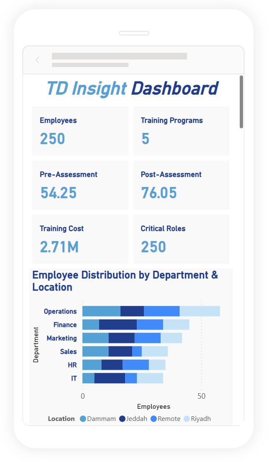Open the Pre-Assessment card
Screen dimensions: 269x462
[80, 185]
